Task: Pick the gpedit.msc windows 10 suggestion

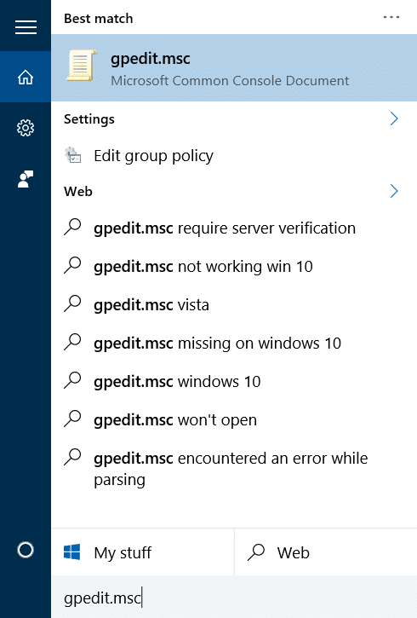Action: [x=234, y=382]
